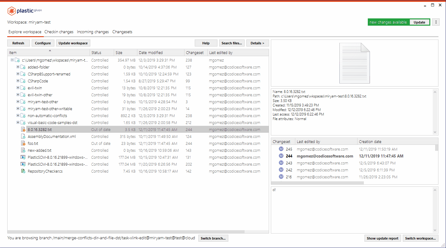
Task: Click the out-of-date icon beside 8.0.16.3282.txt
Action: click(x=23, y=129)
